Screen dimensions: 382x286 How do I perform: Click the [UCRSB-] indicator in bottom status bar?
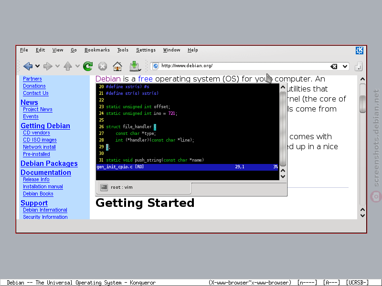coord(357,282)
